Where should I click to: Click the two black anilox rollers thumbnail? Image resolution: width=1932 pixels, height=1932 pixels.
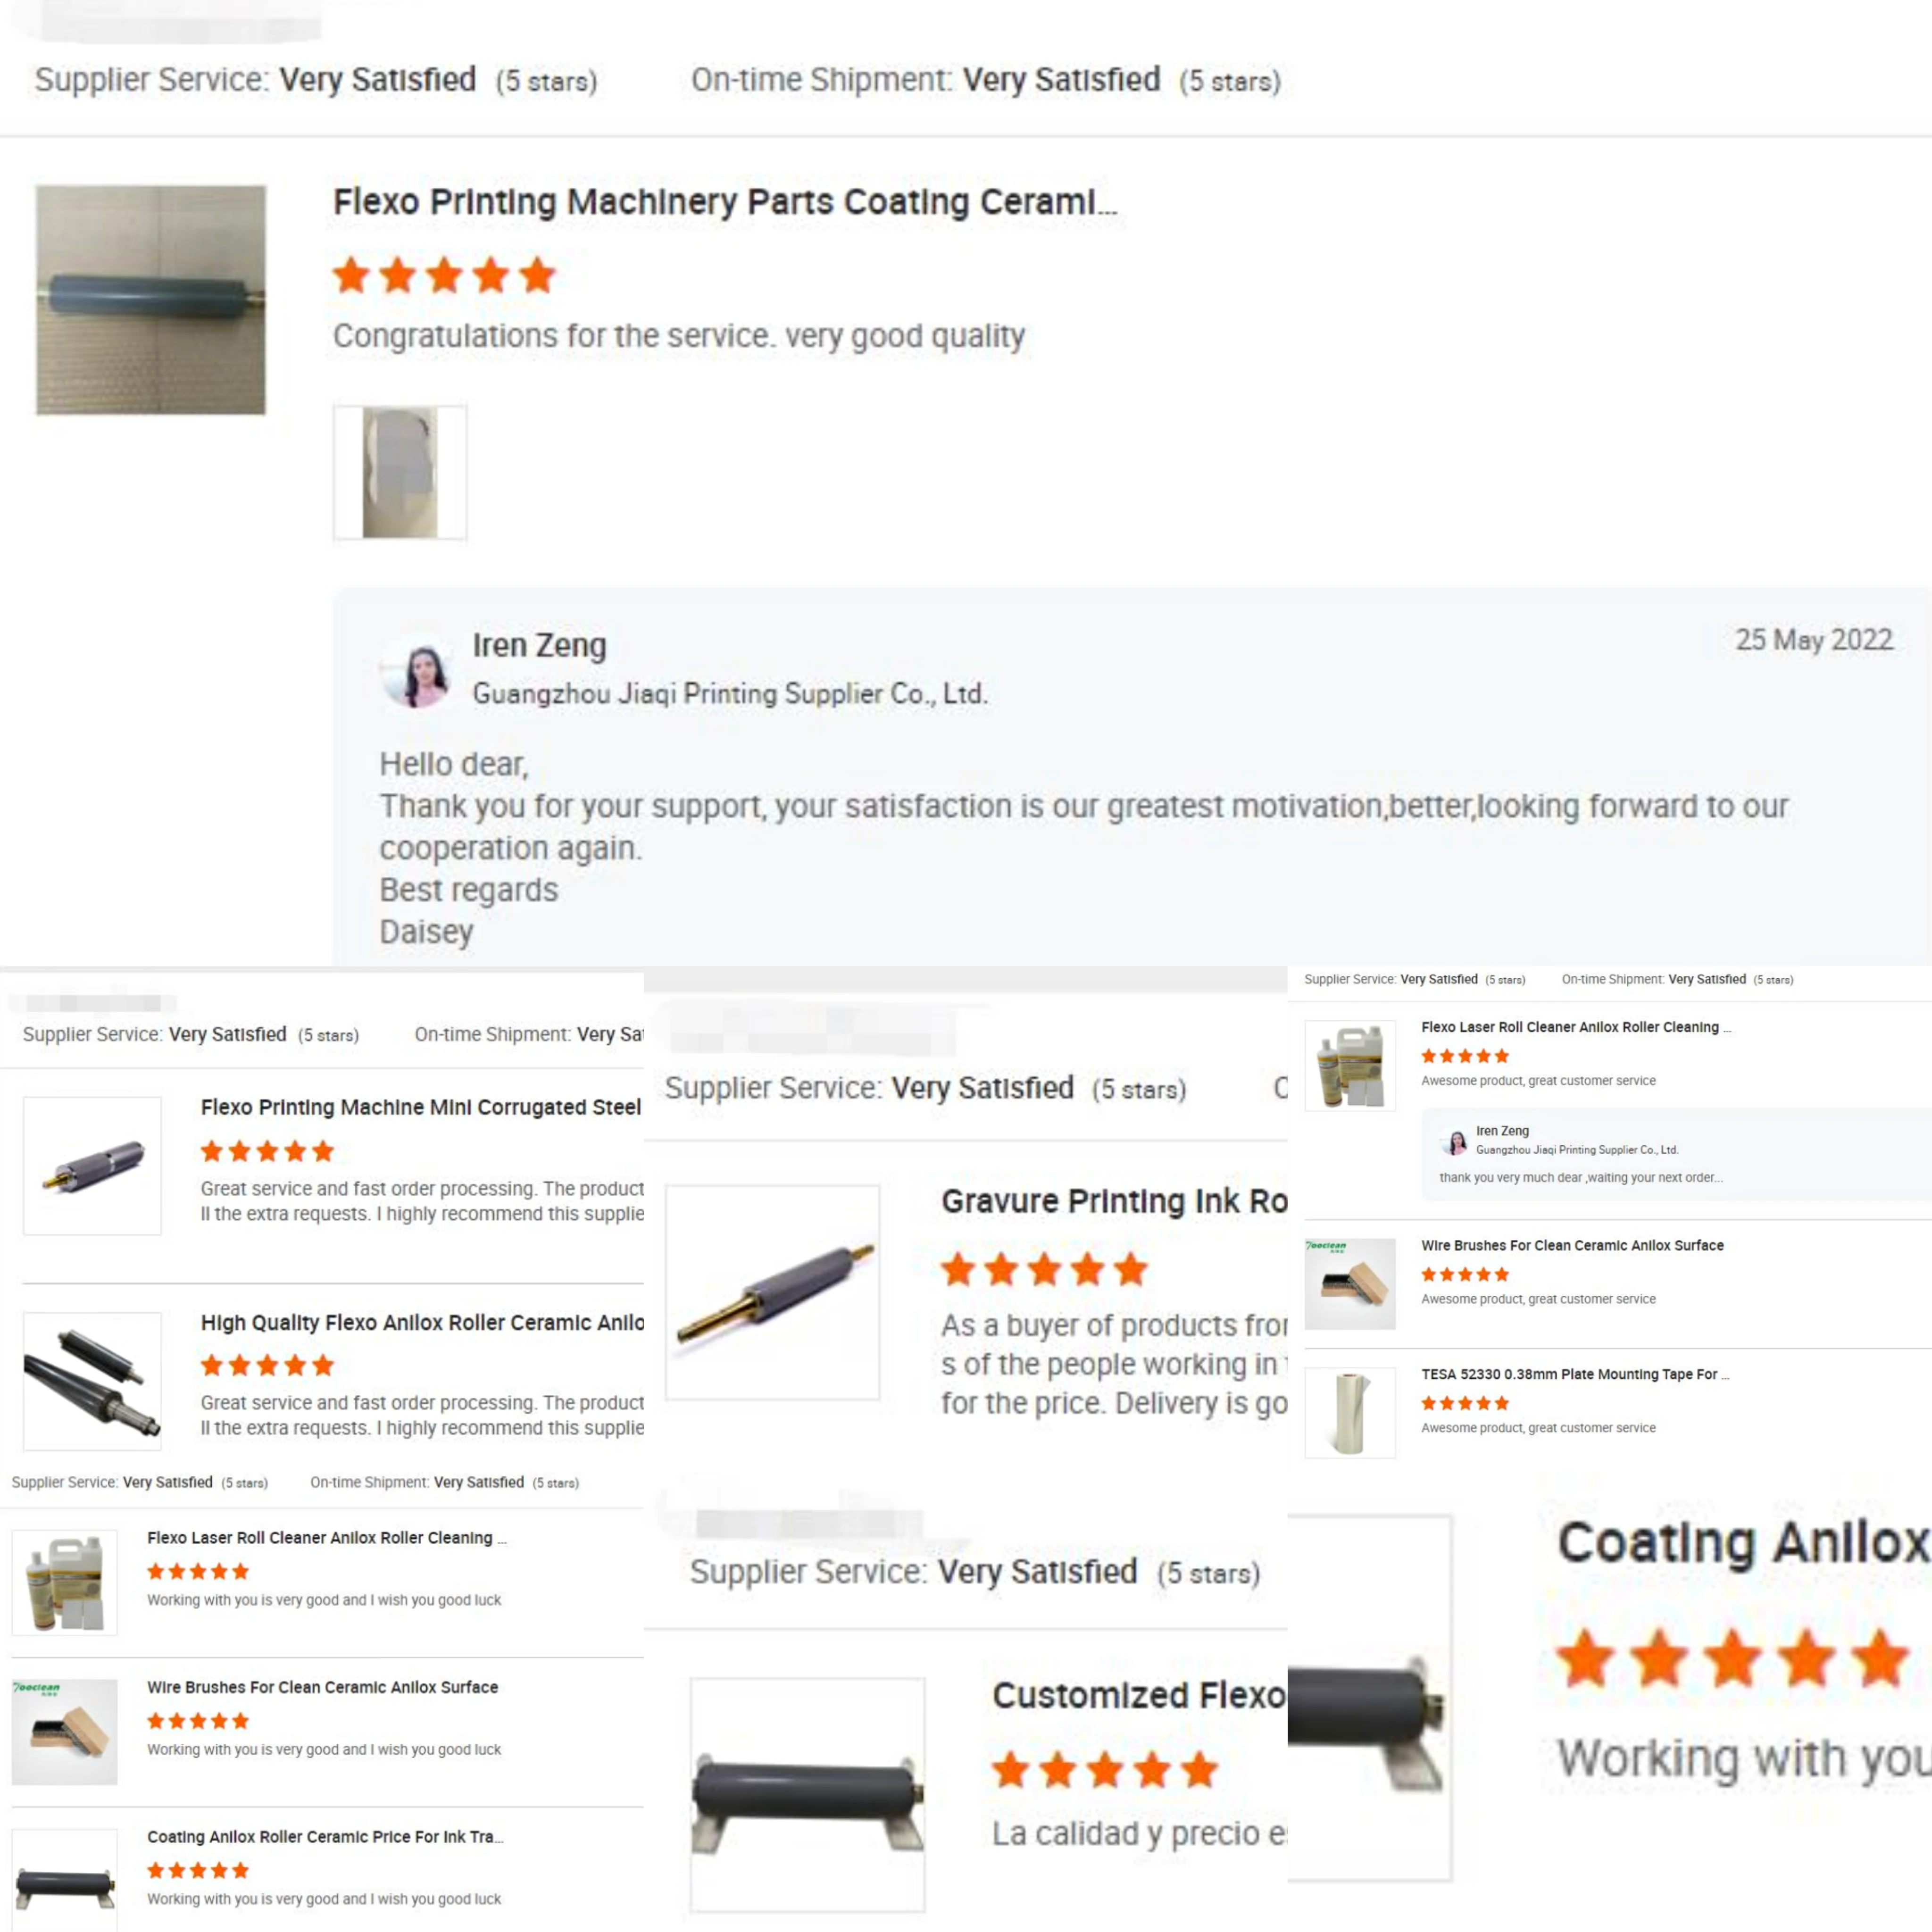[x=92, y=1381]
